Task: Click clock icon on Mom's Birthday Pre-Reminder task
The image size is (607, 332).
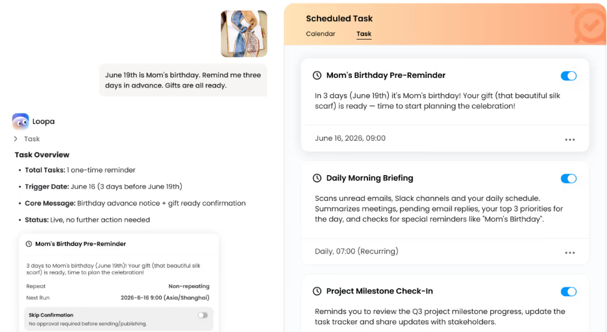Action: (317, 75)
